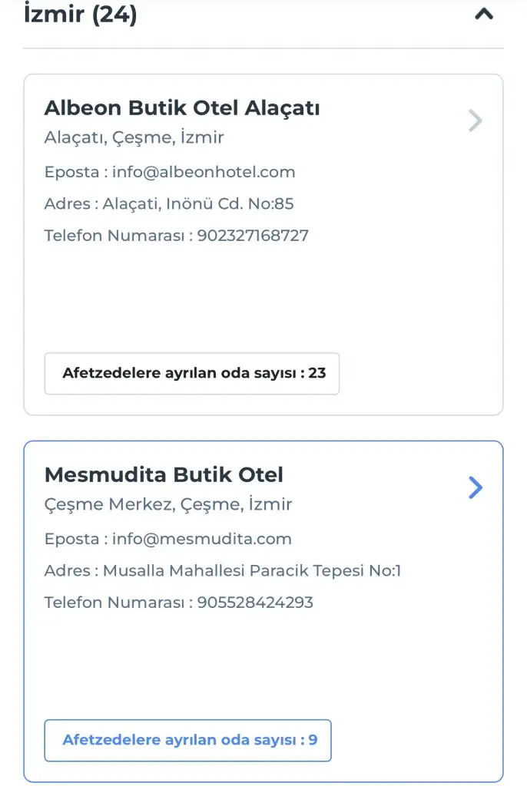This screenshot has width=527, height=786.
Task: Collapse the İzmir section with the up chevron
Action: pos(483,13)
